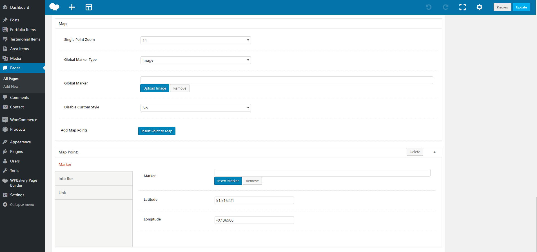Screen dimensions: 537x252
Task: Click the Settings sliders icon
Action: (5, 195)
